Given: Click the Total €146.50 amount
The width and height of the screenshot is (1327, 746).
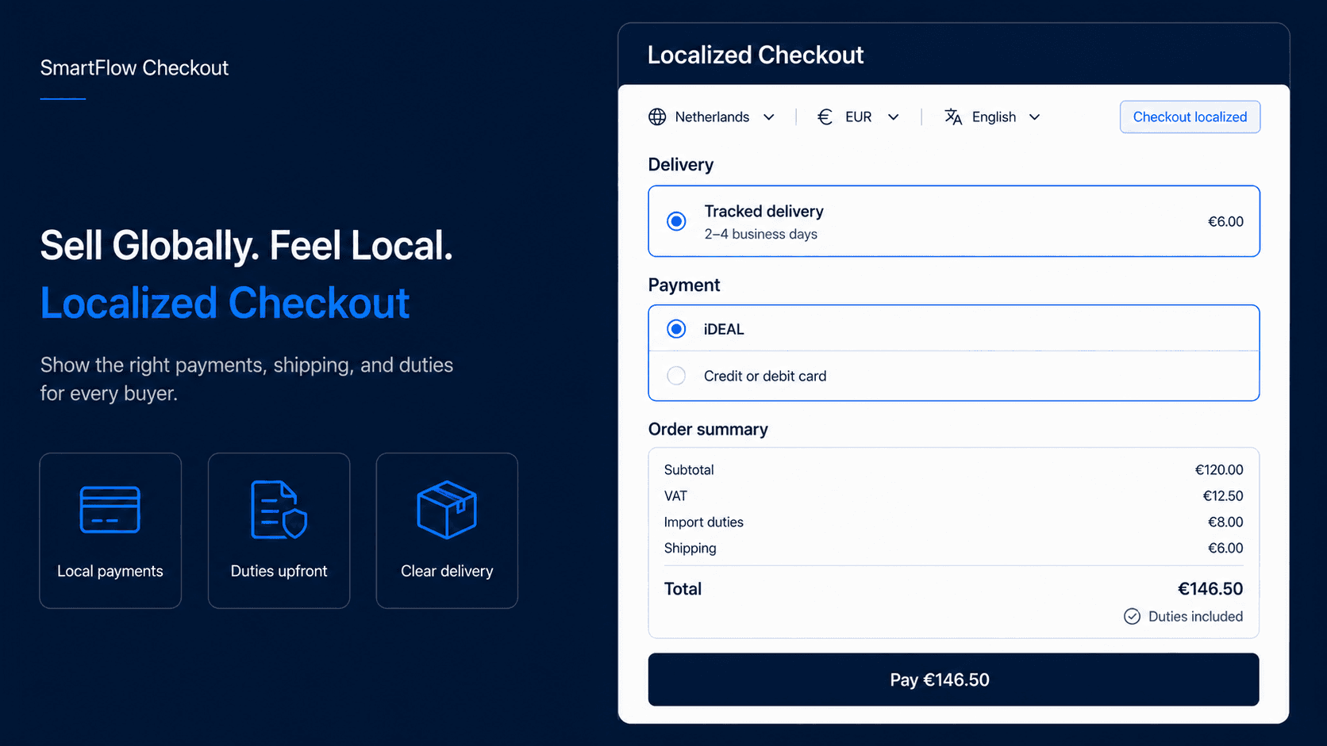Looking at the screenshot, I should tap(1210, 589).
